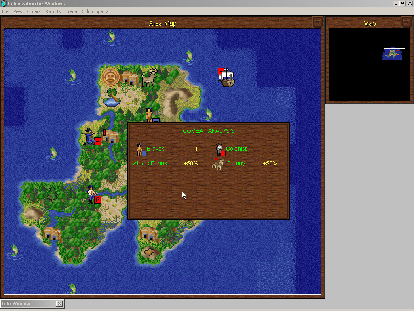
Task: Open the Colonizopedia menu
Action: 95,11
